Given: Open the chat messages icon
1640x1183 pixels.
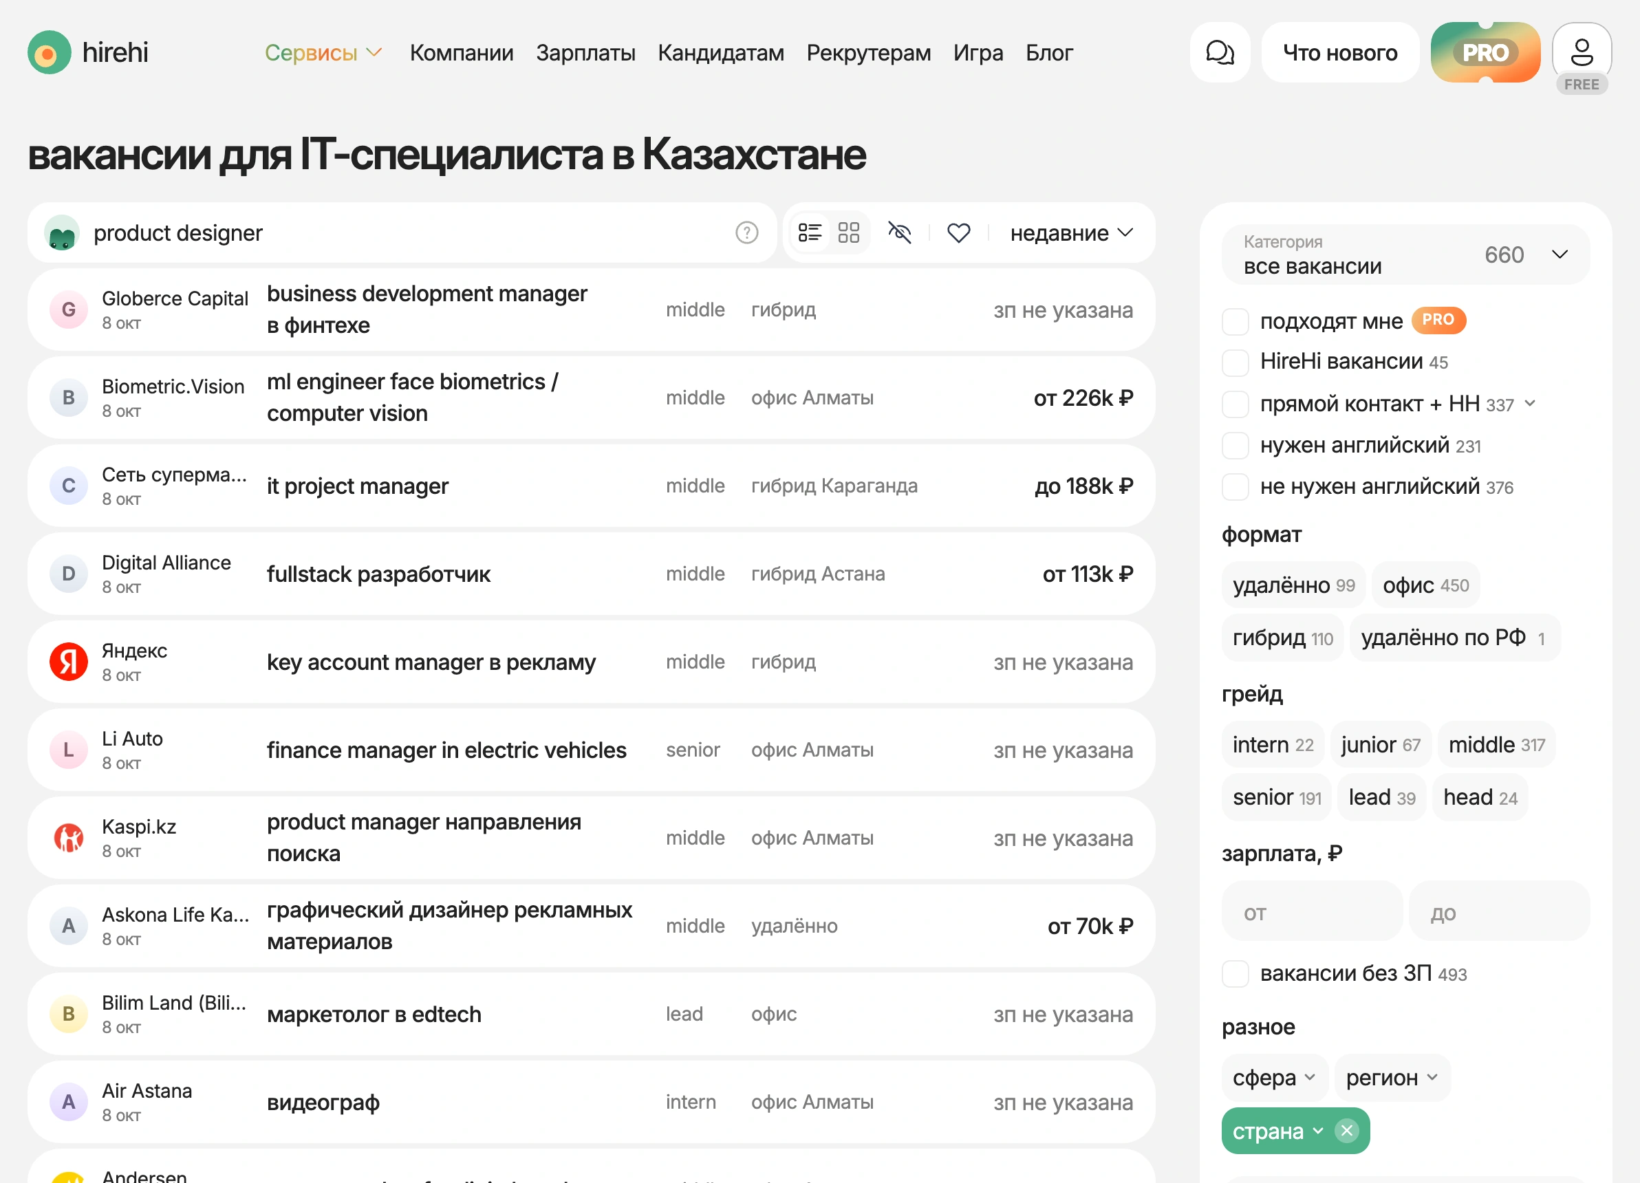Looking at the screenshot, I should click(1220, 52).
